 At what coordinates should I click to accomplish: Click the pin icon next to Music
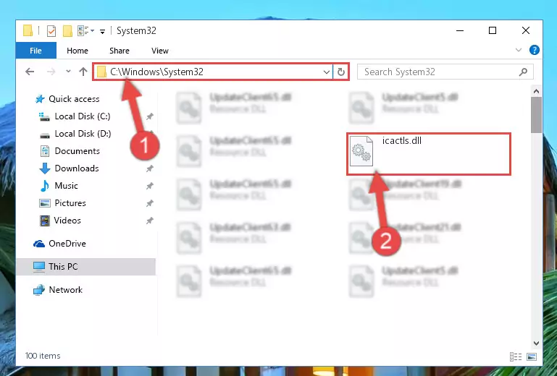pyautogui.click(x=150, y=186)
